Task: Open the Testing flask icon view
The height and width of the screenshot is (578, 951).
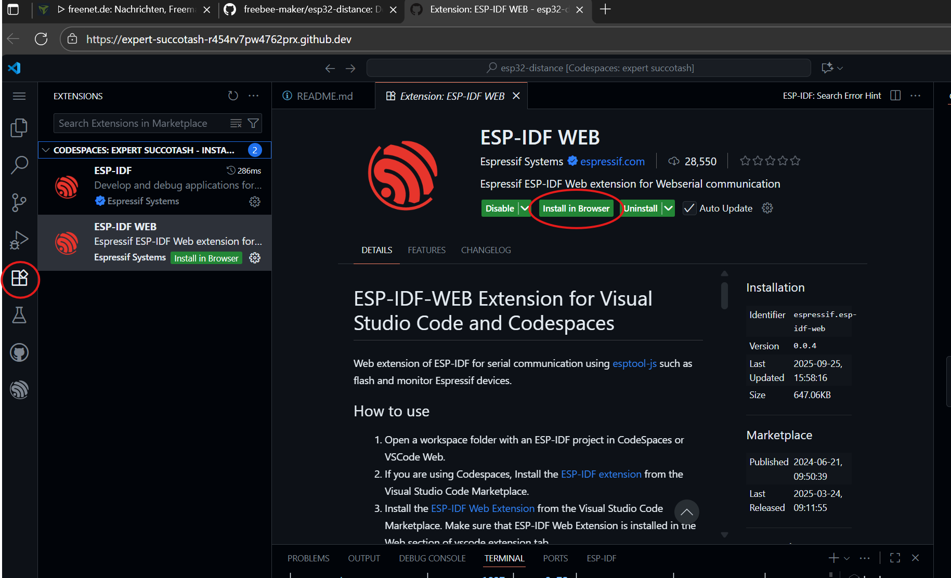Action: pyautogui.click(x=19, y=315)
